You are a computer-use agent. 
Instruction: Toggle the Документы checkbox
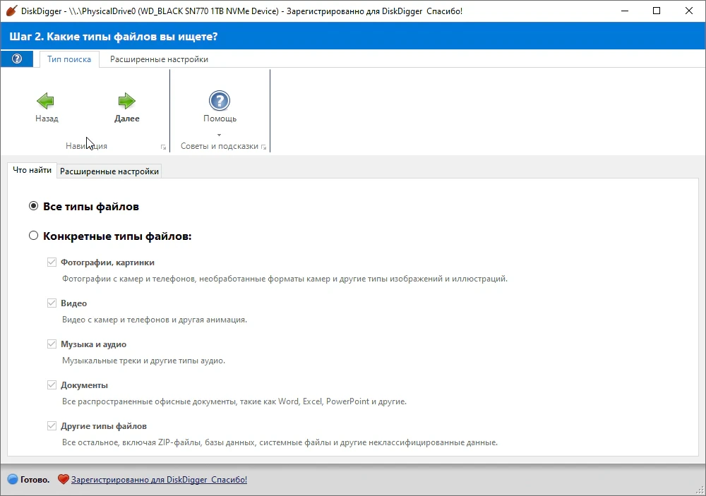pyautogui.click(x=52, y=385)
